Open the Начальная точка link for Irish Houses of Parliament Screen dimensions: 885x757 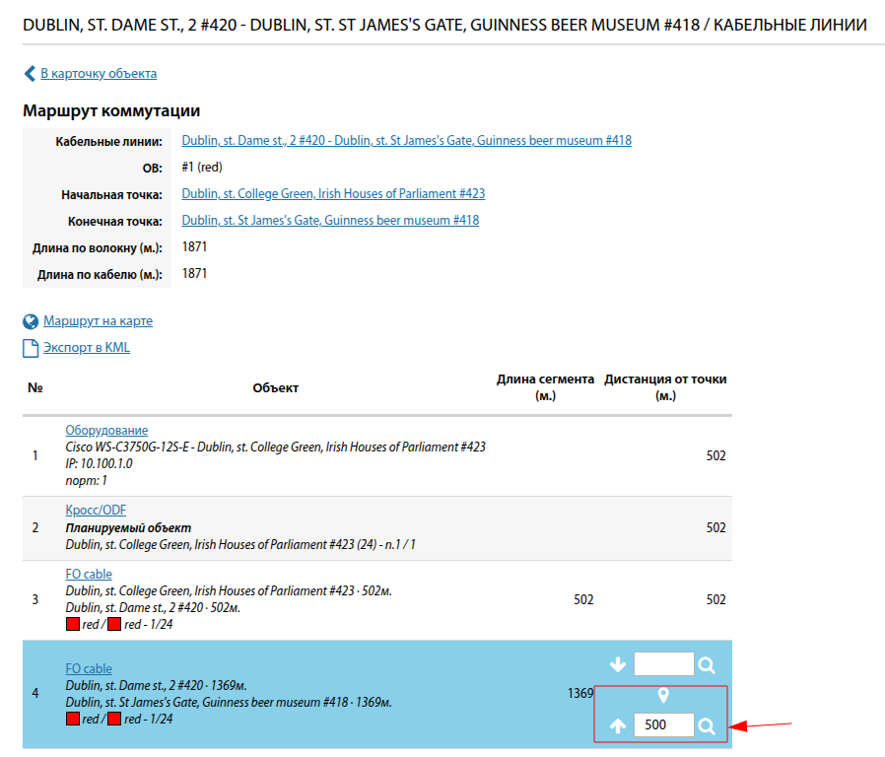(x=333, y=194)
